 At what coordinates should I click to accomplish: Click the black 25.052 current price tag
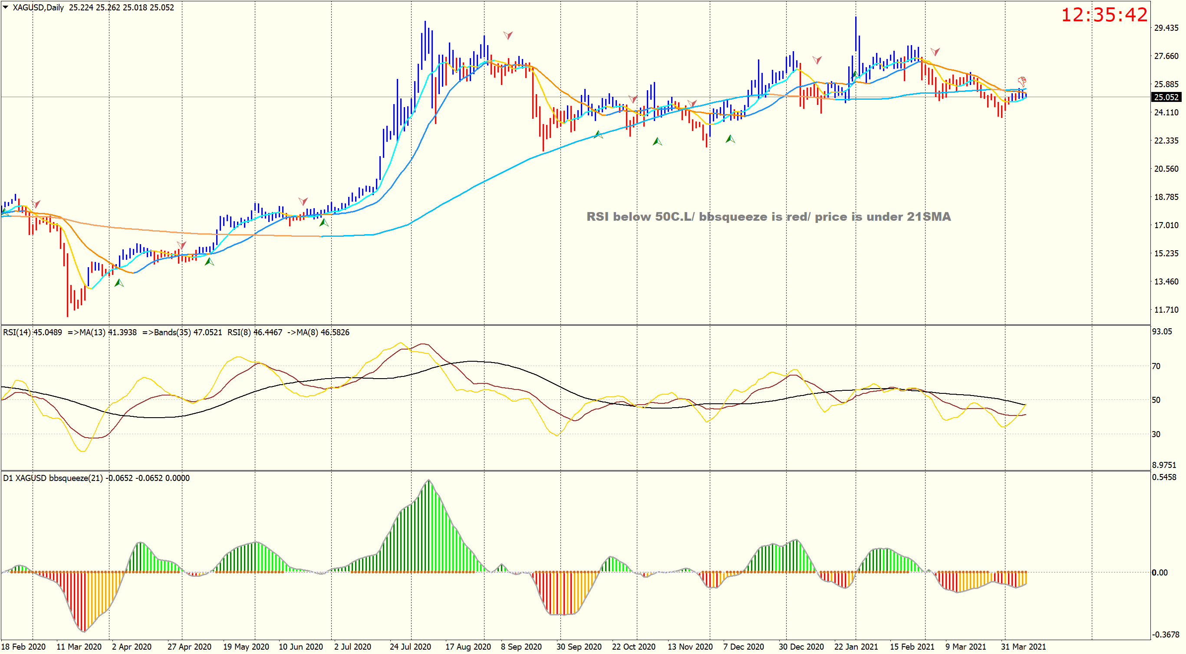click(x=1166, y=97)
